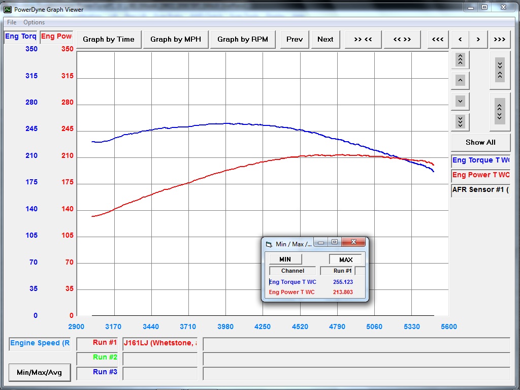Click the triple up-chevron scroll button
520x390 pixels.
click(460, 60)
